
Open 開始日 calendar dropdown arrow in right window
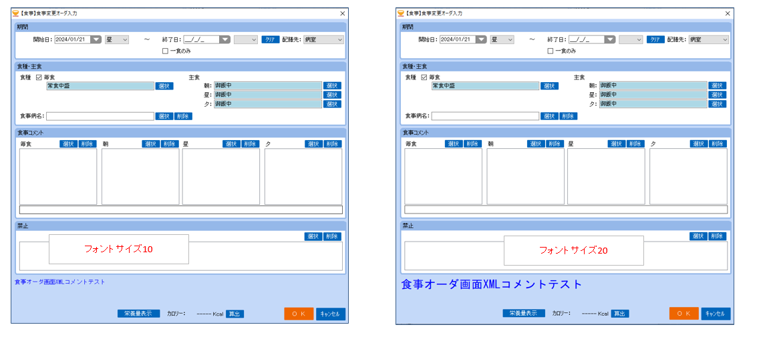(482, 40)
